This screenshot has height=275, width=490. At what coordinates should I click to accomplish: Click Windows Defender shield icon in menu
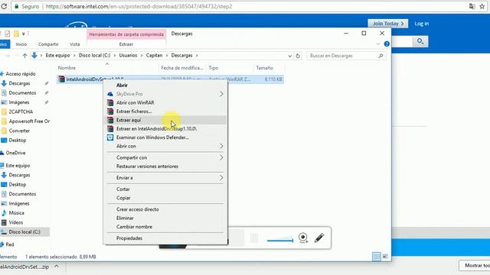(x=110, y=137)
